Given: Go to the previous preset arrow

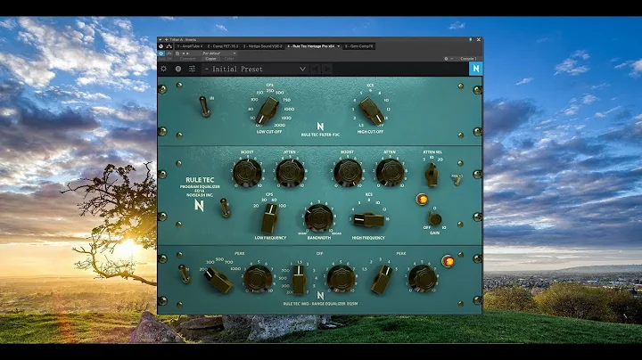Looking at the screenshot, I should click(316, 69).
